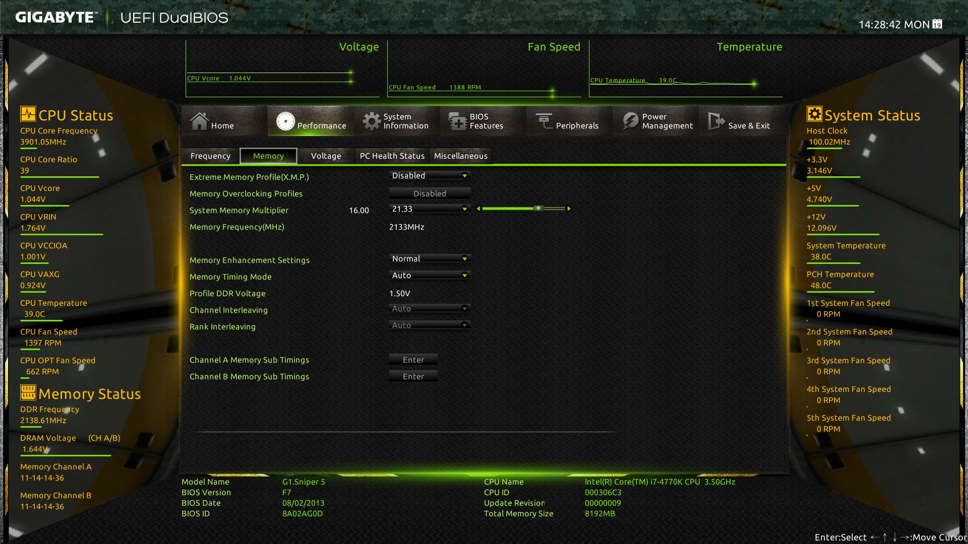Viewport: 968px width, 544px height.
Task: Click the CPU Fan Speed 1388 RPM graph label
Action: click(435, 87)
